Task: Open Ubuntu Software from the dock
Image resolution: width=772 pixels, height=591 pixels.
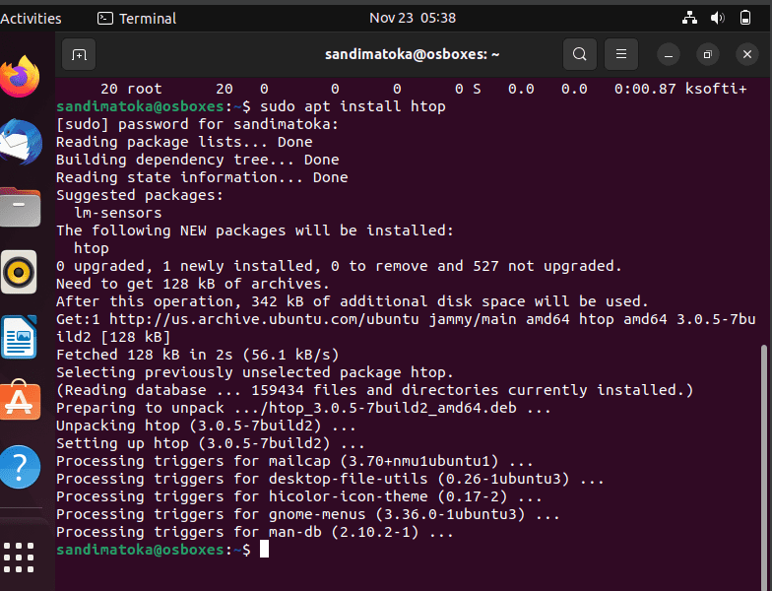Action: pos(20,401)
